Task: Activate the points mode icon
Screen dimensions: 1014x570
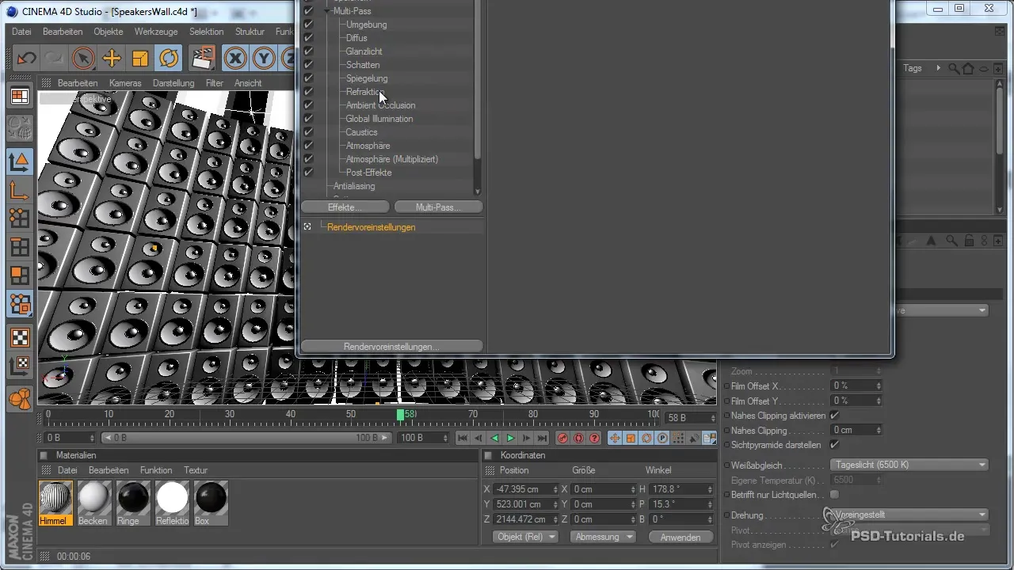Action: click(x=20, y=219)
